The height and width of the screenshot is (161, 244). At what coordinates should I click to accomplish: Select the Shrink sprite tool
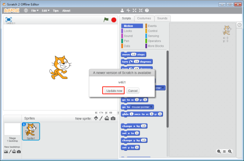click(x=140, y=11)
